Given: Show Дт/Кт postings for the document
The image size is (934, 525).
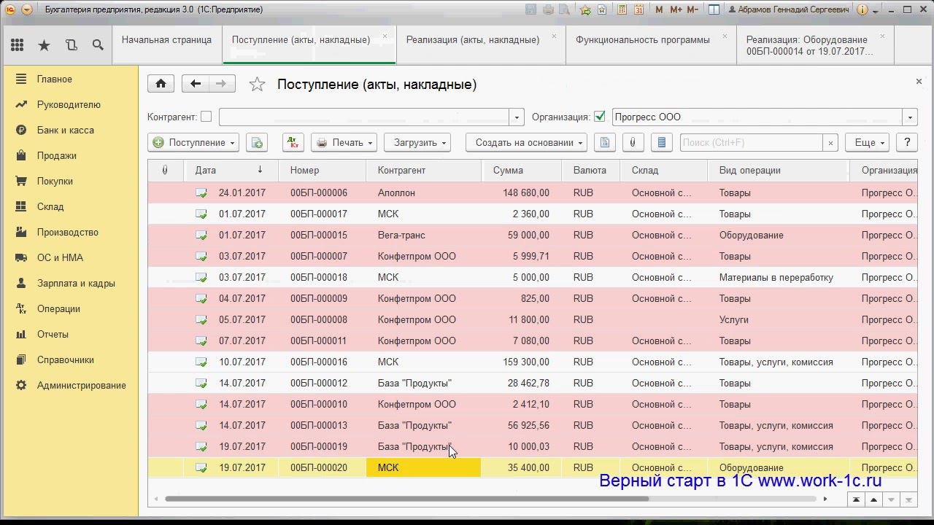Looking at the screenshot, I should pos(293,143).
